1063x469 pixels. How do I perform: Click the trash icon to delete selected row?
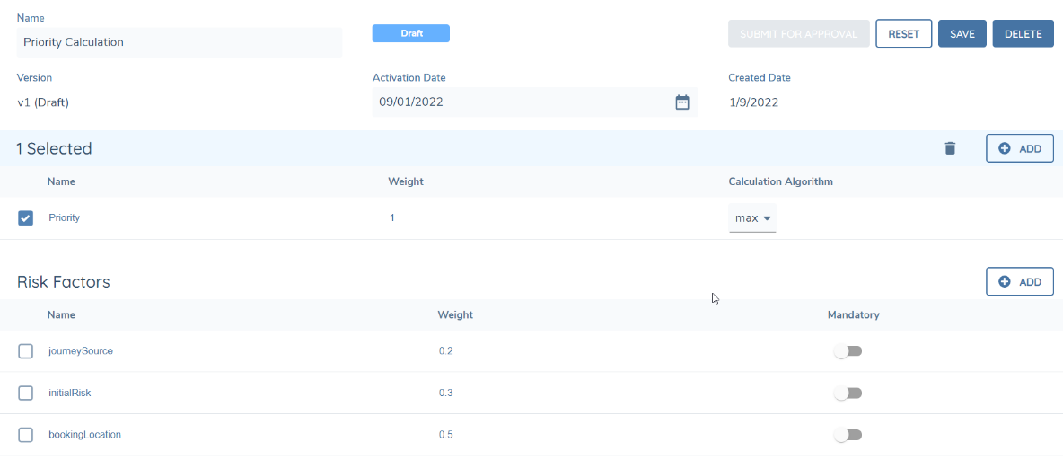tap(950, 148)
